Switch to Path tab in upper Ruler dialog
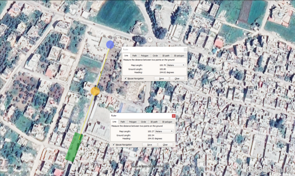 tap(134, 55)
